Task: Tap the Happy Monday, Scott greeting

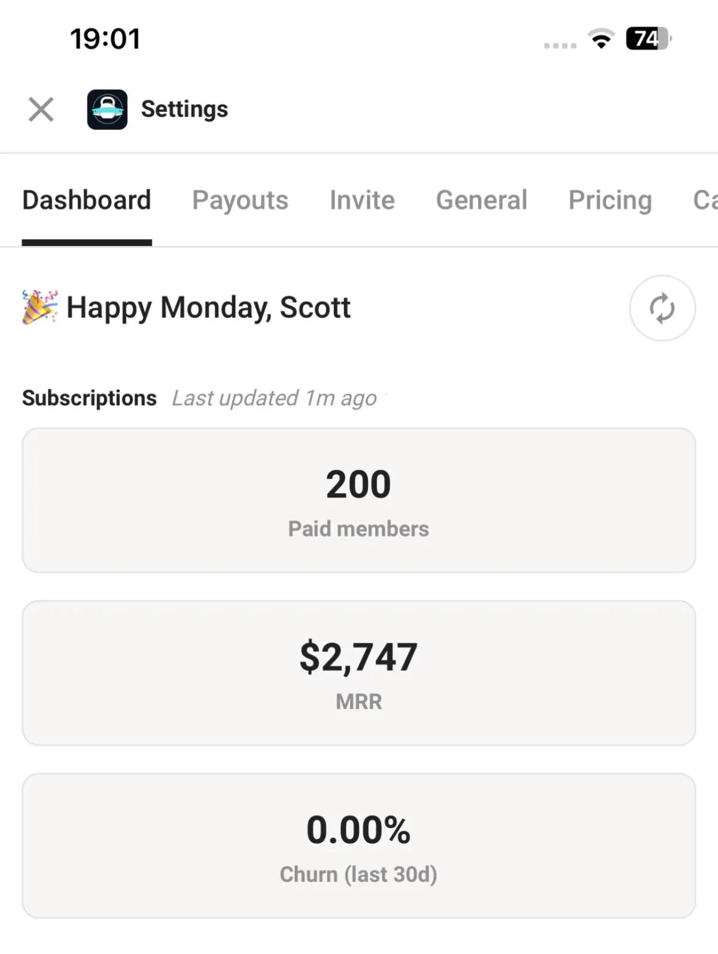Action: click(x=208, y=308)
